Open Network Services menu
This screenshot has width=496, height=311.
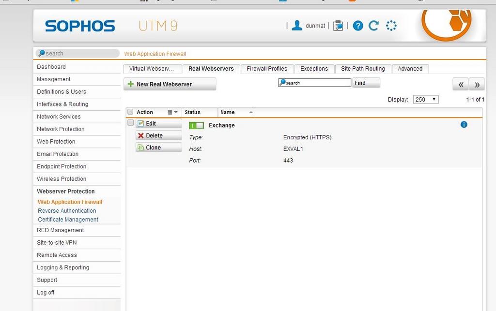(x=77, y=117)
